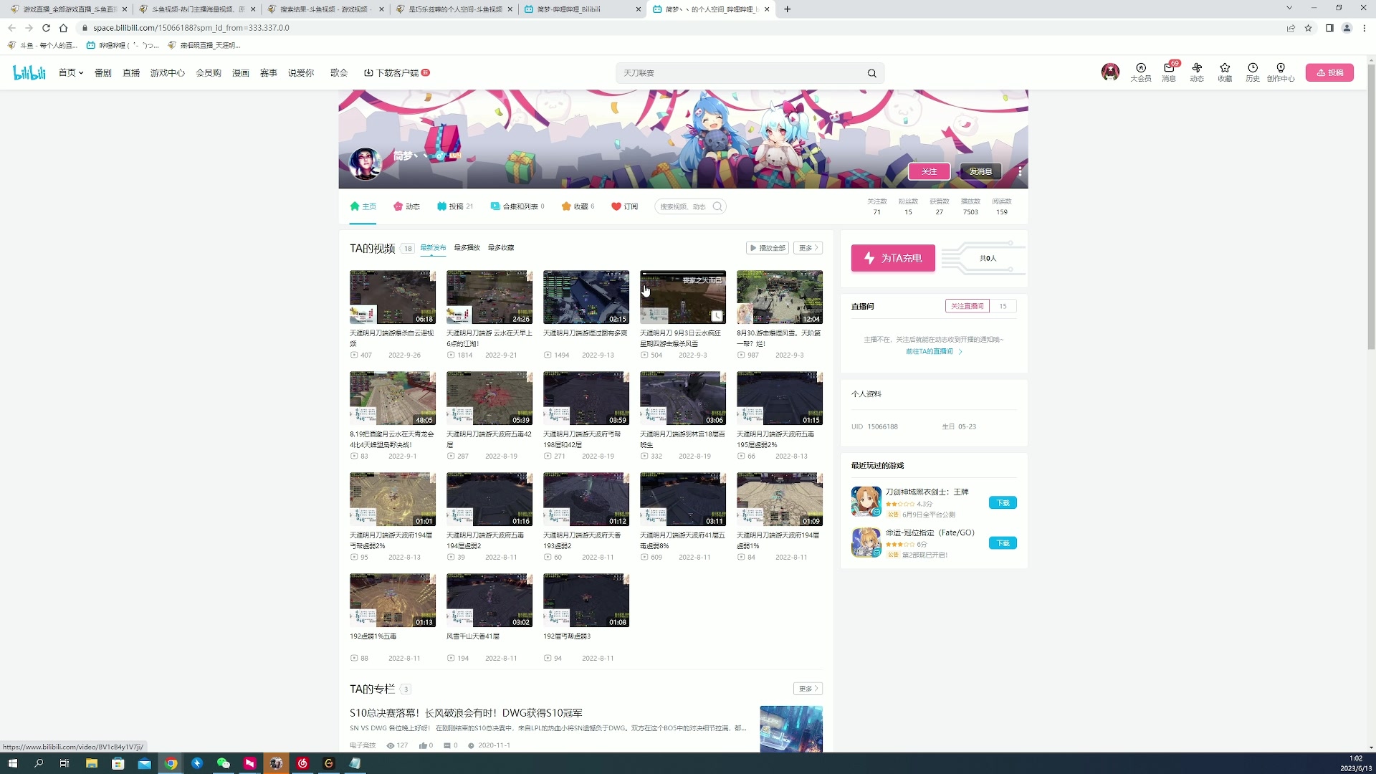The height and width of the screenshot is (774, 1376).
Task: Click the search magnifier in the top search bar
Action: click(x=871, y=72)
